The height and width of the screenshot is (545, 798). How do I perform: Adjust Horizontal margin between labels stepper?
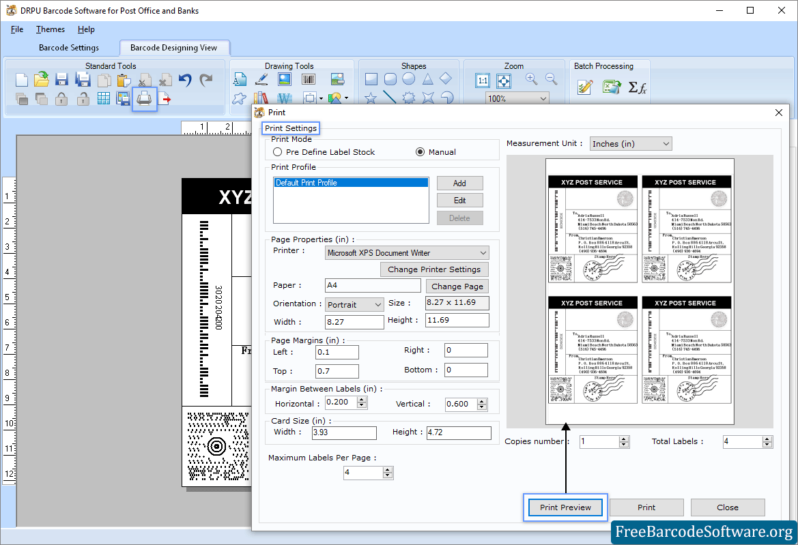pos(362,402)
